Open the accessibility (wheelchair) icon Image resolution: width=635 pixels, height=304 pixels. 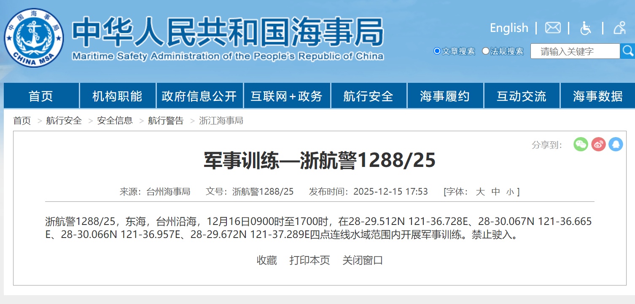click(x=586, y=28)
